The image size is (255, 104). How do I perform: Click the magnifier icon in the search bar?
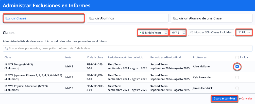[6, 48]
